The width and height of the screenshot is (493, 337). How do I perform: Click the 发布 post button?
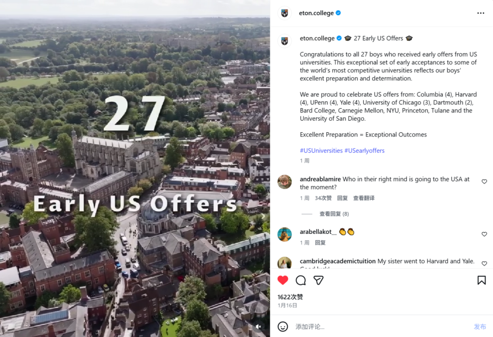click(x=480, y=327)
